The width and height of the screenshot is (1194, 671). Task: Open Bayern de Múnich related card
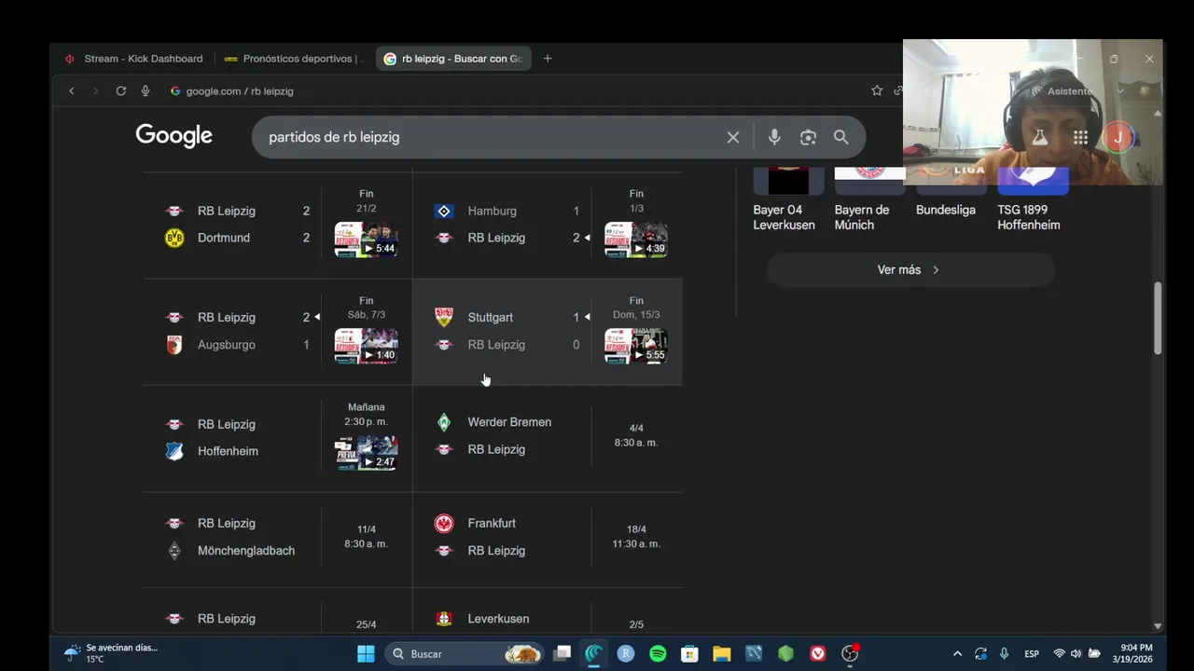coord(869,199)
